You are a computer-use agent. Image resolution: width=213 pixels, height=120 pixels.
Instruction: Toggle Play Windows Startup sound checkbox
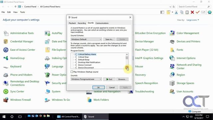click(x=72, y=72)
